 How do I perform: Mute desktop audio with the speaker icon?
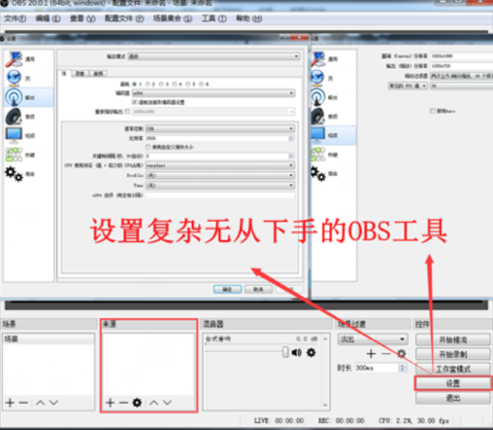coord(296,353)
